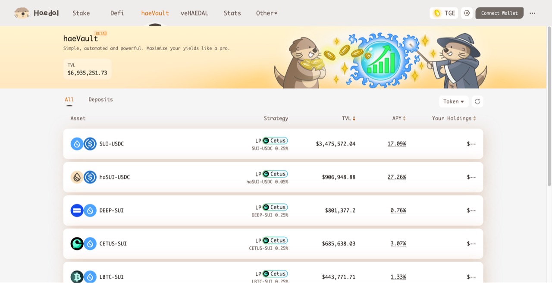Click haSUI token icon in haSUI-USDC row
This screenshot has height=283, width=552.
point(77,177)
